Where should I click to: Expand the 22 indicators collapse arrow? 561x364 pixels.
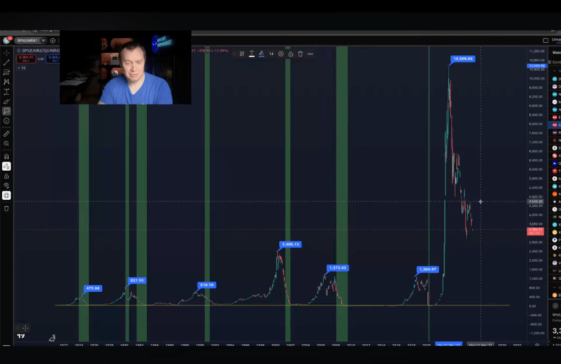click(x=21, y=68)
